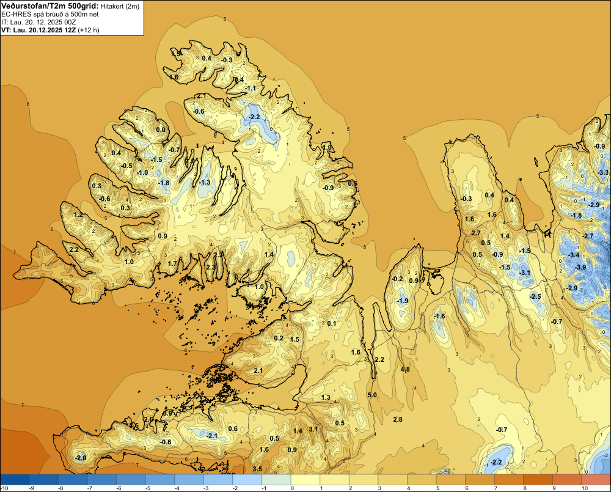Click the -3.4 temperature value

point(574,255)
